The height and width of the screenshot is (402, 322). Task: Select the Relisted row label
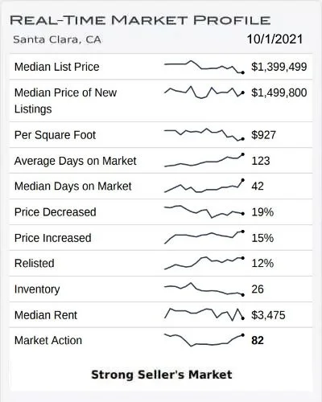coord(35,263)
